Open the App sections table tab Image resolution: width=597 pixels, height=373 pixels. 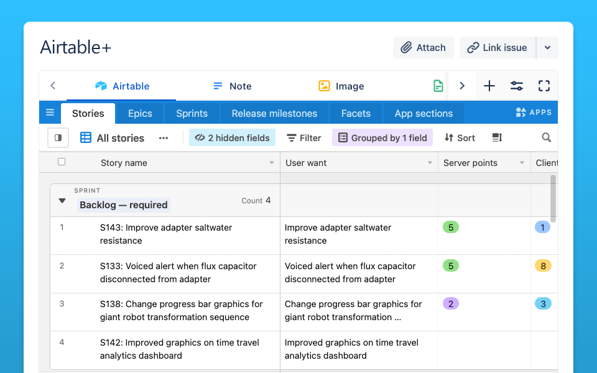tap(423, 113)
